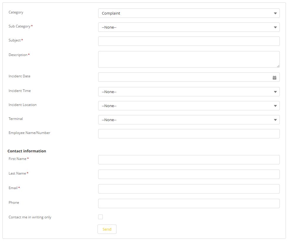This screenshot has height=242, width=290.
Task: Open the Incident Date calendar picker icon
Action: coord(274,78)
